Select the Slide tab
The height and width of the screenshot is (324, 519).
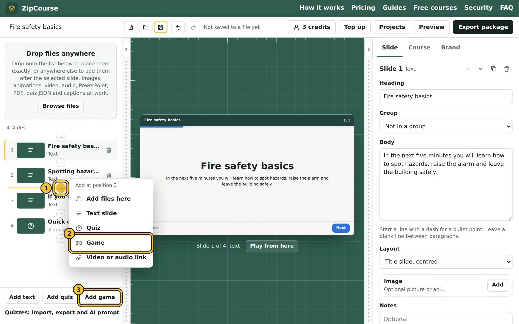pyautogui.click(x=390, y=48)
